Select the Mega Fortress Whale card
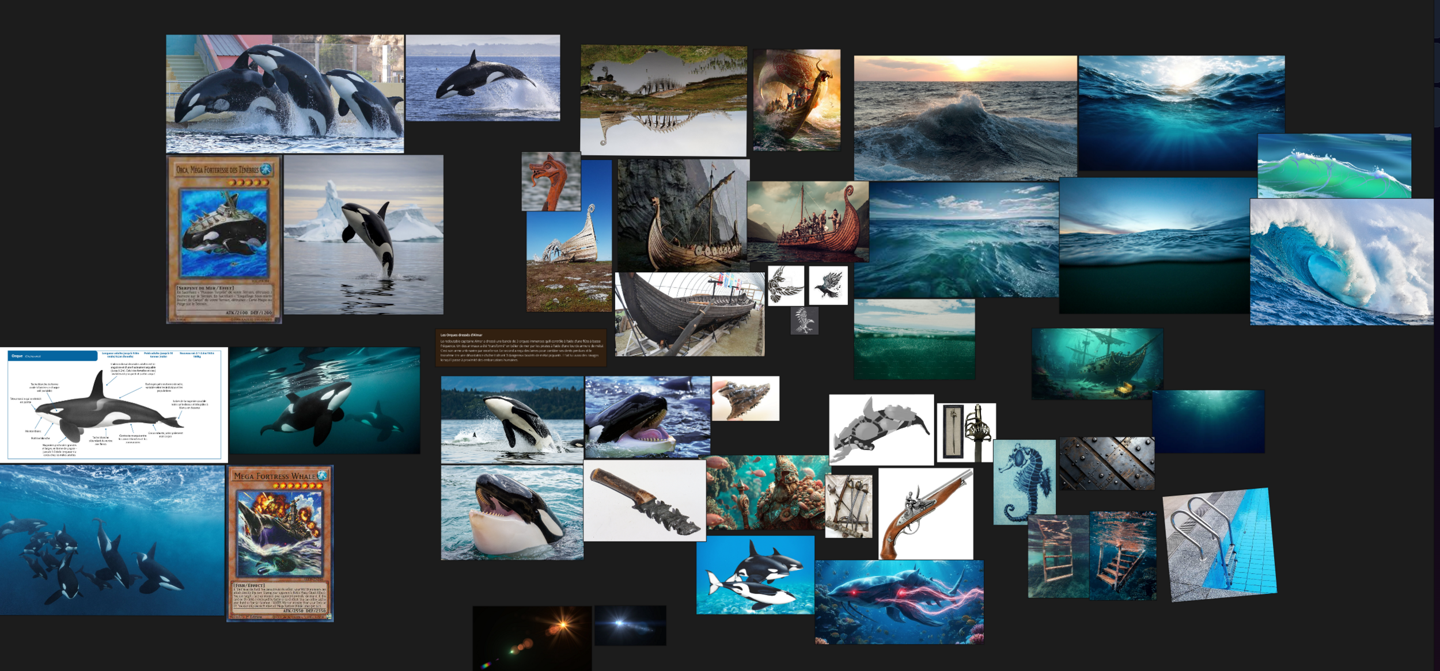The width and height of the screenshot is (1440, 671). (280, 544)
